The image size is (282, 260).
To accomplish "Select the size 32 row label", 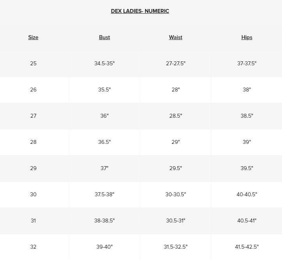I will pos(33,247).
